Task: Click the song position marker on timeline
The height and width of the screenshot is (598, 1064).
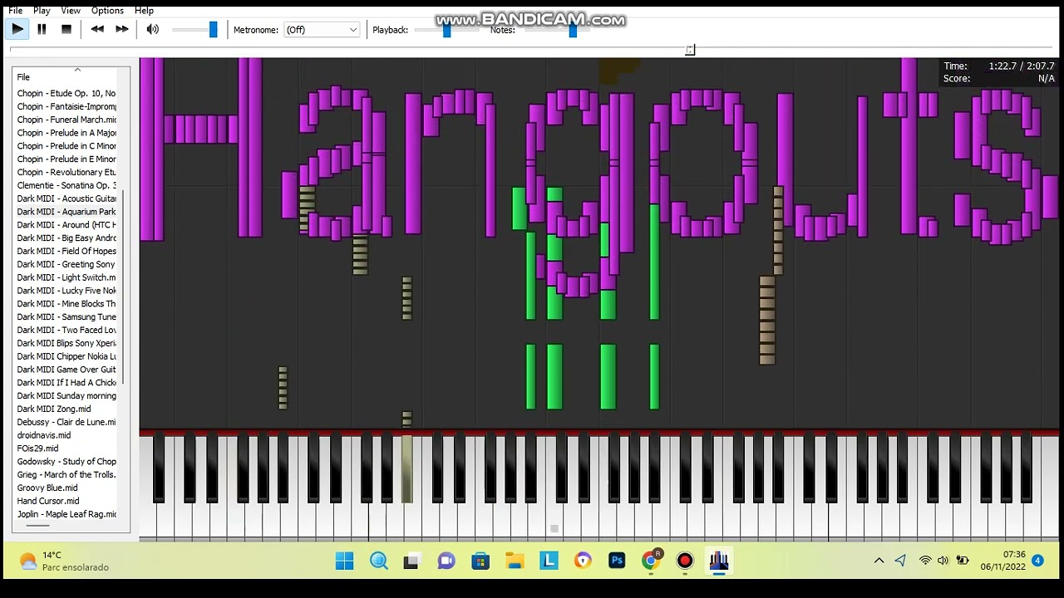Action: click(x=690, y=51)
